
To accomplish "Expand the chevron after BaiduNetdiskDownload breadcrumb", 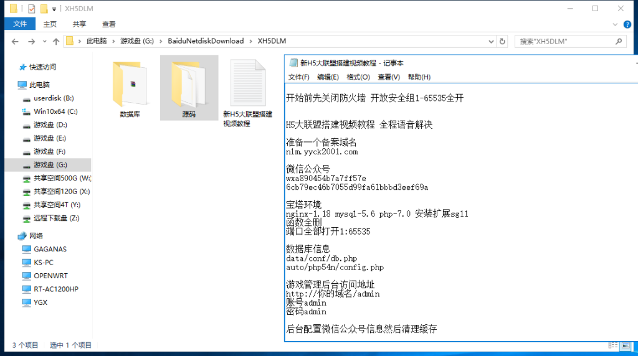I will point(250,41).
